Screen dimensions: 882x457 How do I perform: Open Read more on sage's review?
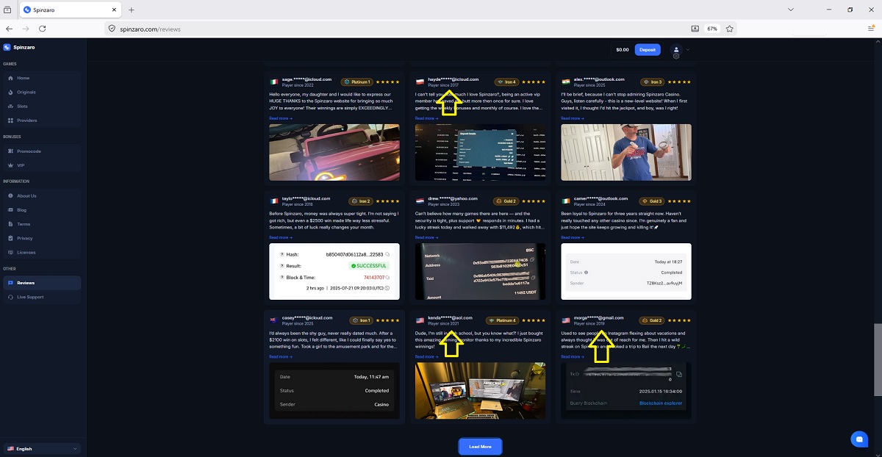point(281,118)
